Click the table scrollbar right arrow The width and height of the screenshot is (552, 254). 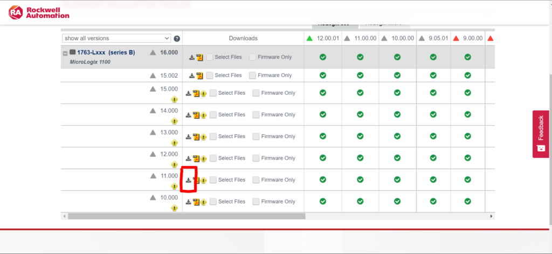(492, 216)
